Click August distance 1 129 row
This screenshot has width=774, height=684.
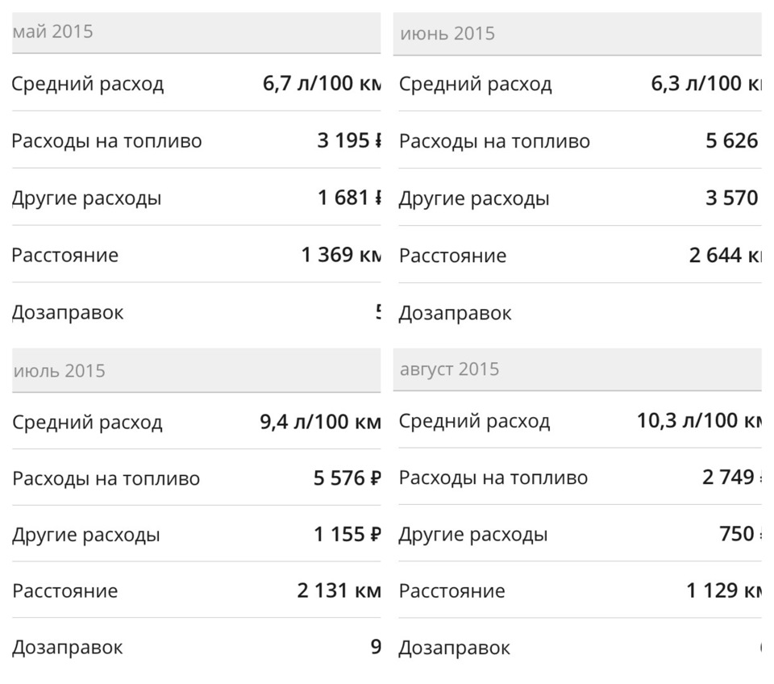[580, 590]
